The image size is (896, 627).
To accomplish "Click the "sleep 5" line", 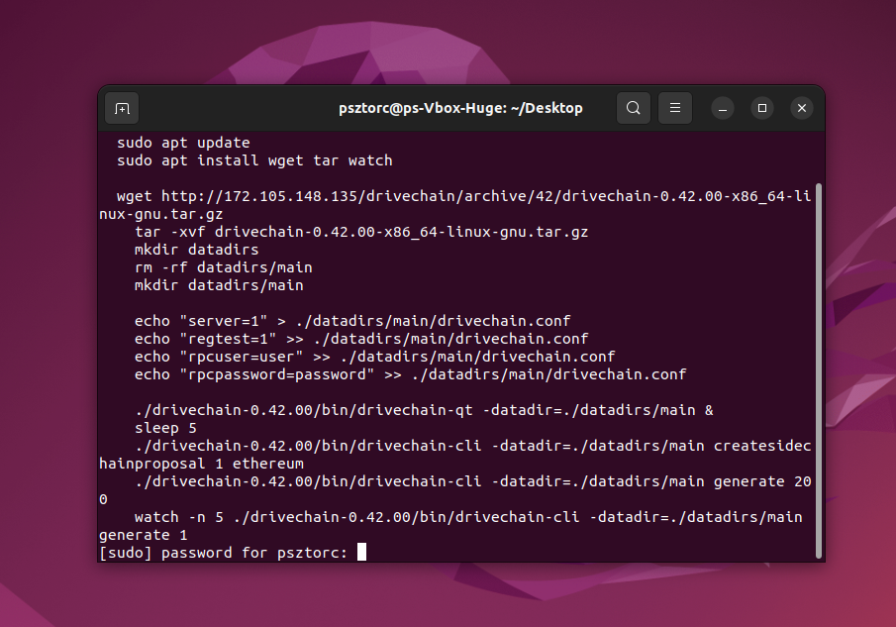I will [x=165, y=428].
